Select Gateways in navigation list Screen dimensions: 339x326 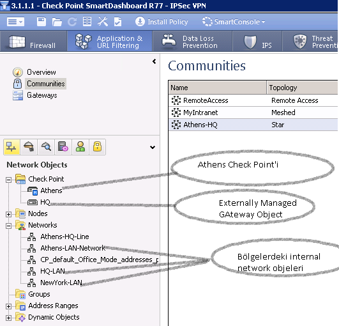pos(42,95)
